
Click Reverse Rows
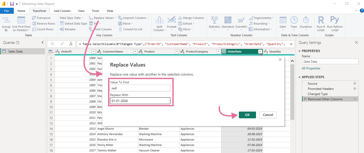click(43, 23)
